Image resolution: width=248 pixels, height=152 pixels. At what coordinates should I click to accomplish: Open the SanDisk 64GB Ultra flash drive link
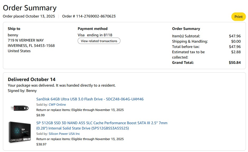(90, 99)
